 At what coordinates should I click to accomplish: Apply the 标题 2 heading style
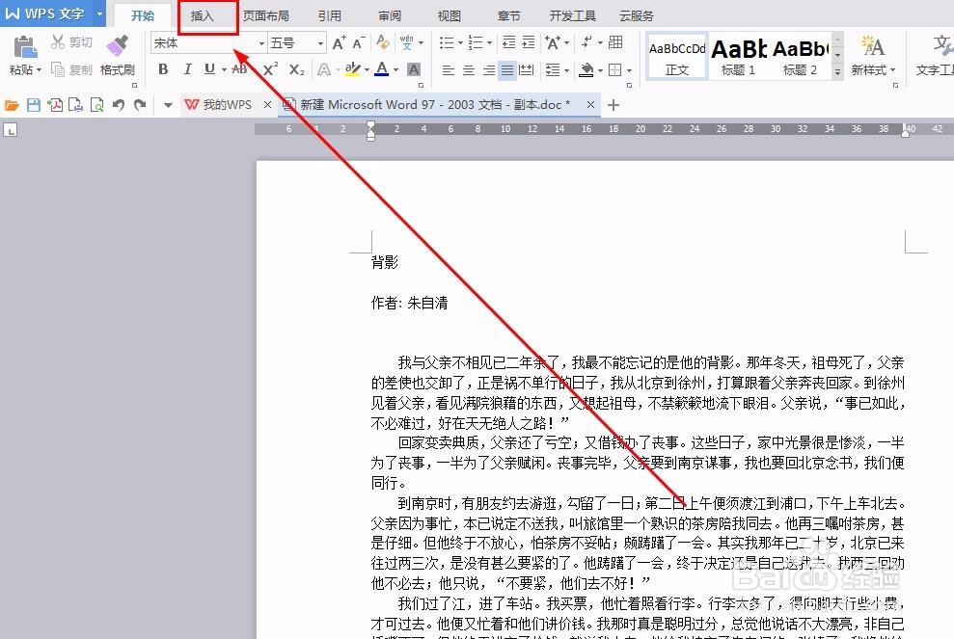(x=800, y=57)
